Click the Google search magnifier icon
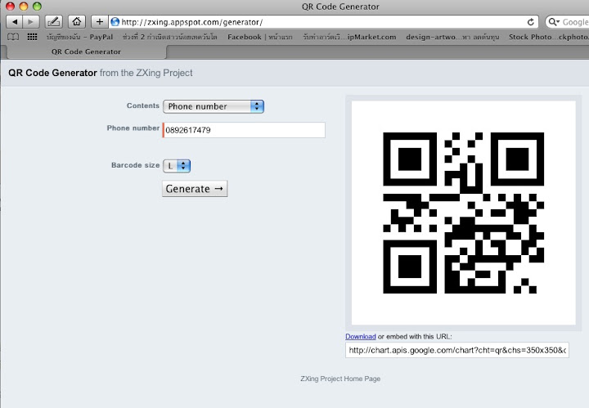 (x=554, y=22)
